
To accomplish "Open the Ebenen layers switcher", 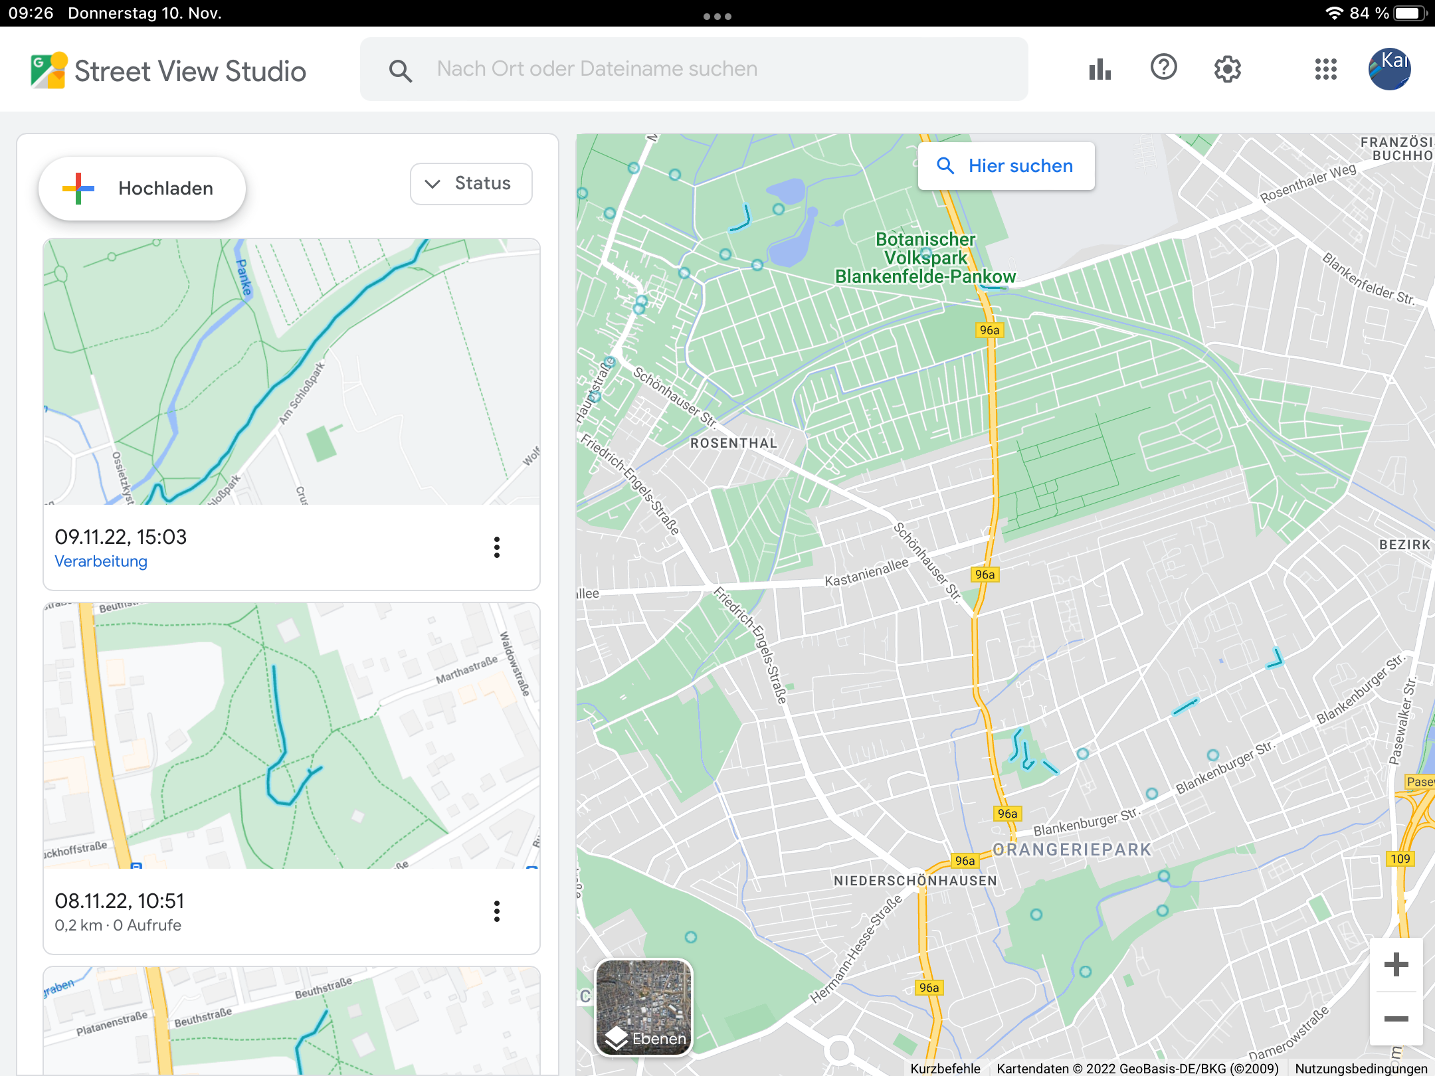I will 644,1008.
